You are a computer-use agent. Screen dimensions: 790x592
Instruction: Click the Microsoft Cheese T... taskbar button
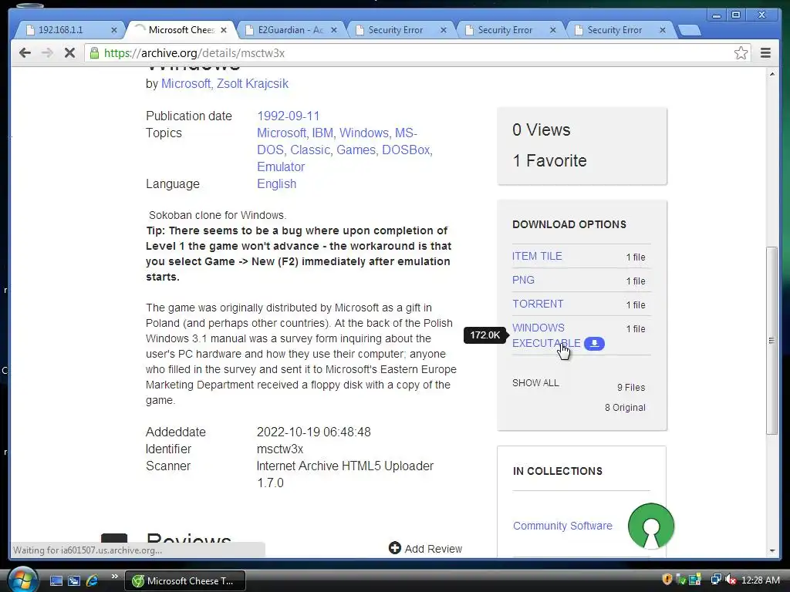185,581
